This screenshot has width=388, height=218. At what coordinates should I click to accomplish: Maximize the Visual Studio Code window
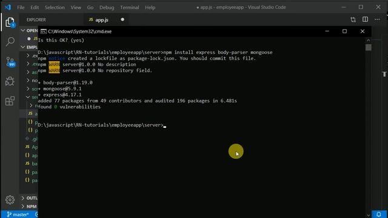click(x=361, y=7)
